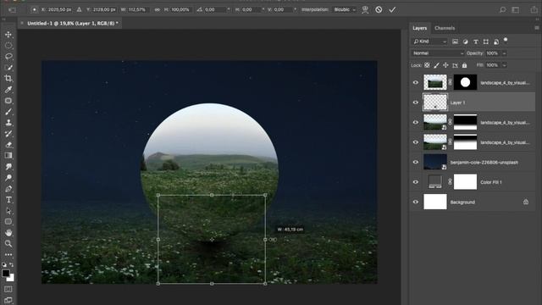Screen dimensions: 542x305
Task: Toggle the width-height link aspect ratio icon
Action: point(157,9)
